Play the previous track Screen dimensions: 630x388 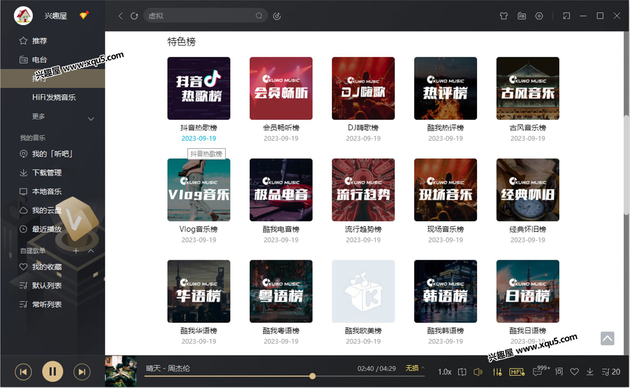pyautogui.click(x=24, y=372)
